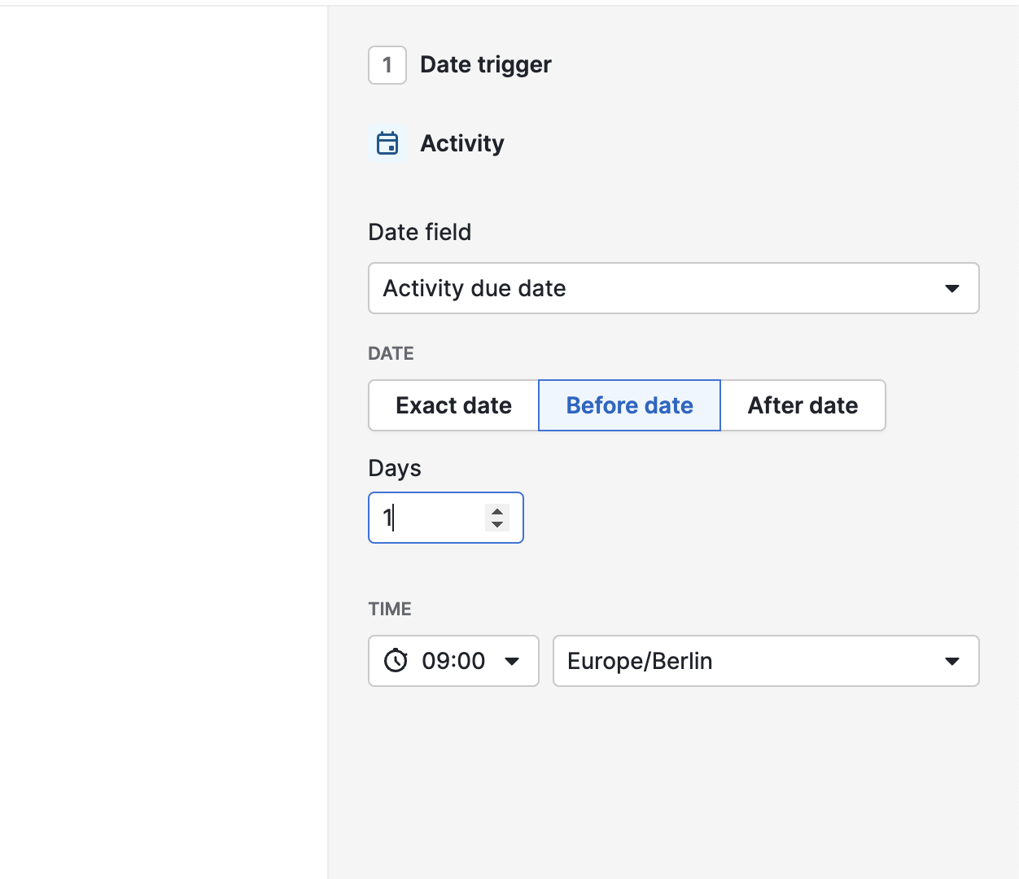Focus the Days number input field

pos(430,518)
